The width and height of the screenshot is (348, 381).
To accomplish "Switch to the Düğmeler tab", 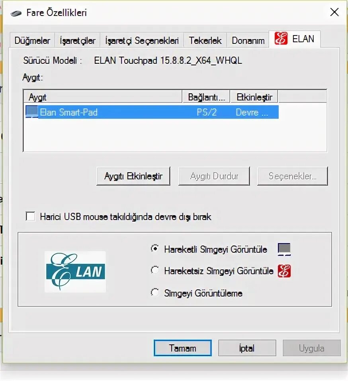I will pos(32,40).
